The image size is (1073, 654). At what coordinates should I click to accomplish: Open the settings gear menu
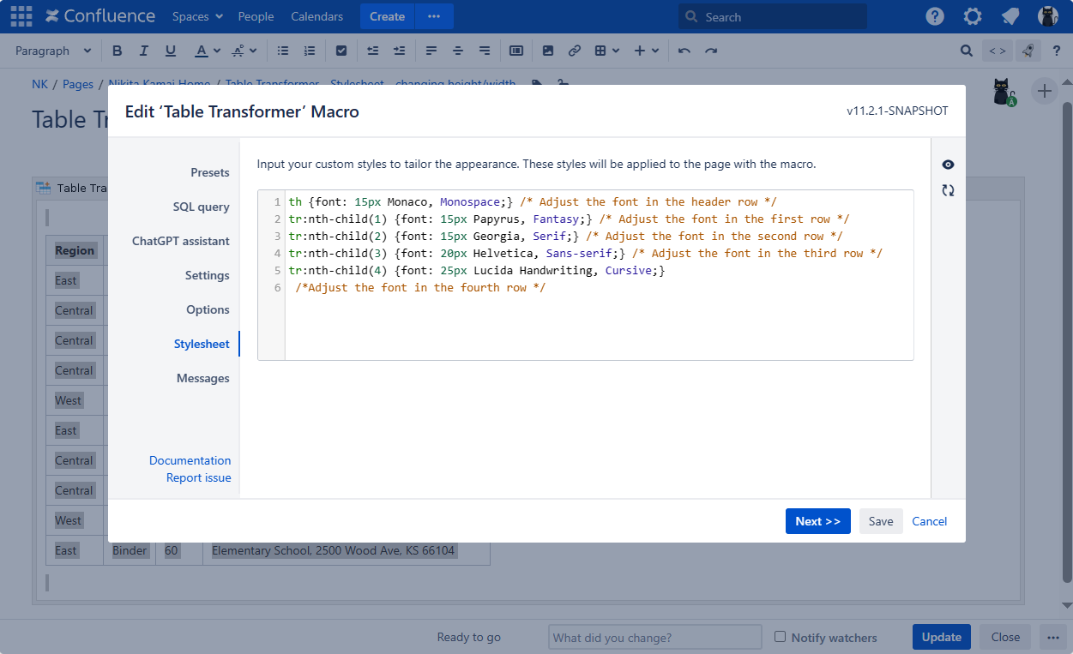973,16
